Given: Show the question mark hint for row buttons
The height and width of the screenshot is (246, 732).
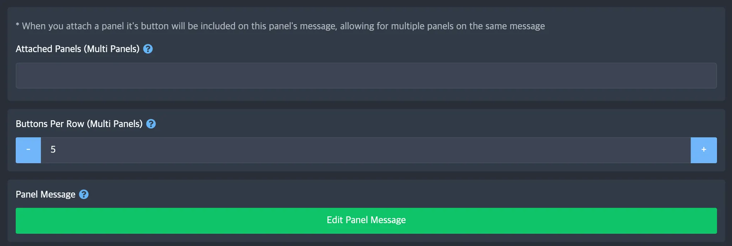Looking at the screenshot, I should click(151, 124).
